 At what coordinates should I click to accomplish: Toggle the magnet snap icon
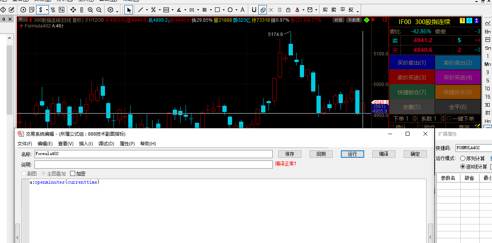(x=254, y=10)
